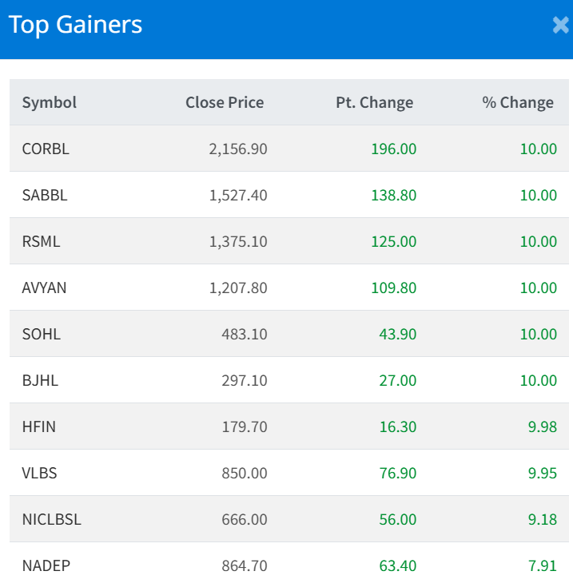Open the VLBS stock symbol
The image size is (573, 587).
click(40, 473)
